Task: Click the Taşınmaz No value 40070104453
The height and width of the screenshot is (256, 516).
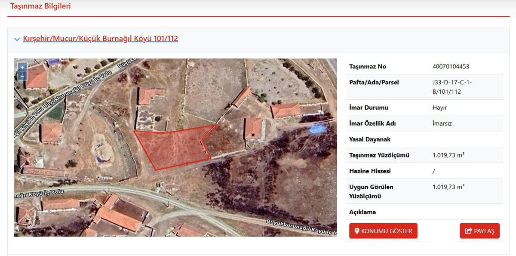Action: pyautogui.click(x=451, y=66)
